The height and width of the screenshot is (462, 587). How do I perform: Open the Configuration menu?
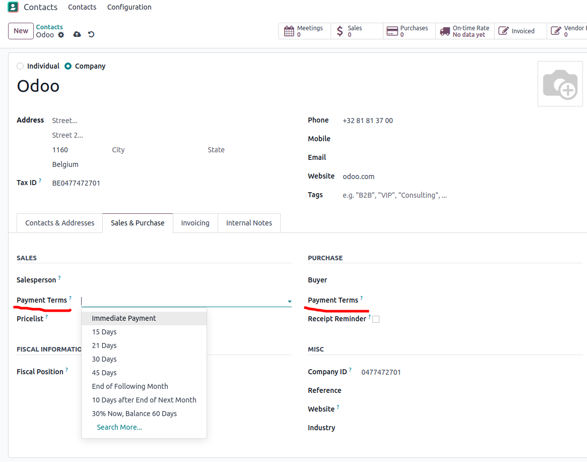click(x=129, y=7)
